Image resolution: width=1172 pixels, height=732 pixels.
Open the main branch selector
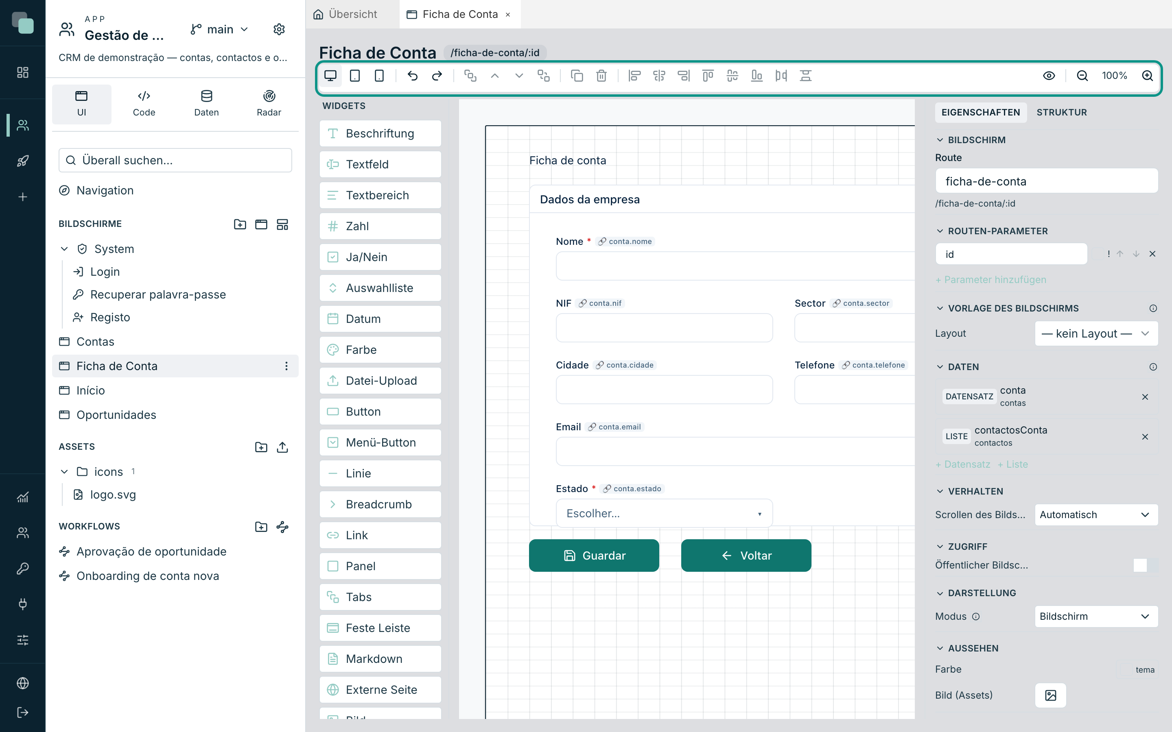219,30
